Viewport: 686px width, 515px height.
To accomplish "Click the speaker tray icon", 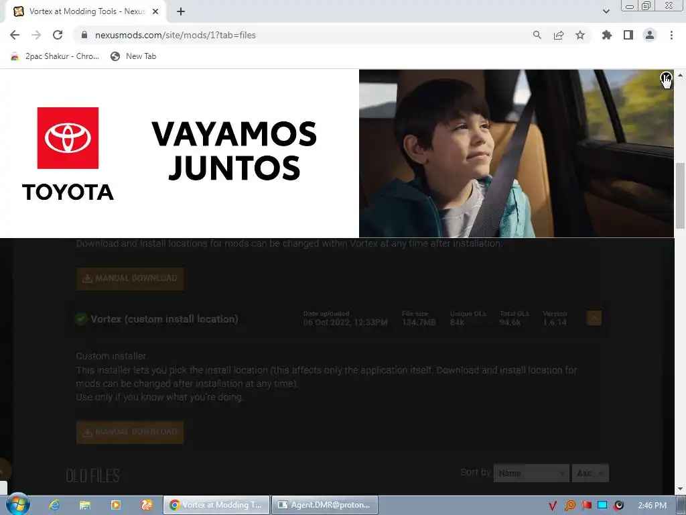I will [618, 506].
